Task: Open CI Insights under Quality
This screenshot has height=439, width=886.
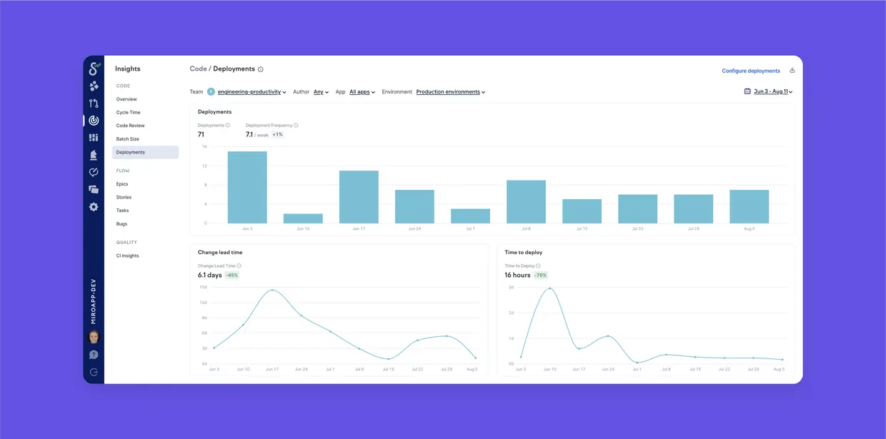Action: coord(128,256)
